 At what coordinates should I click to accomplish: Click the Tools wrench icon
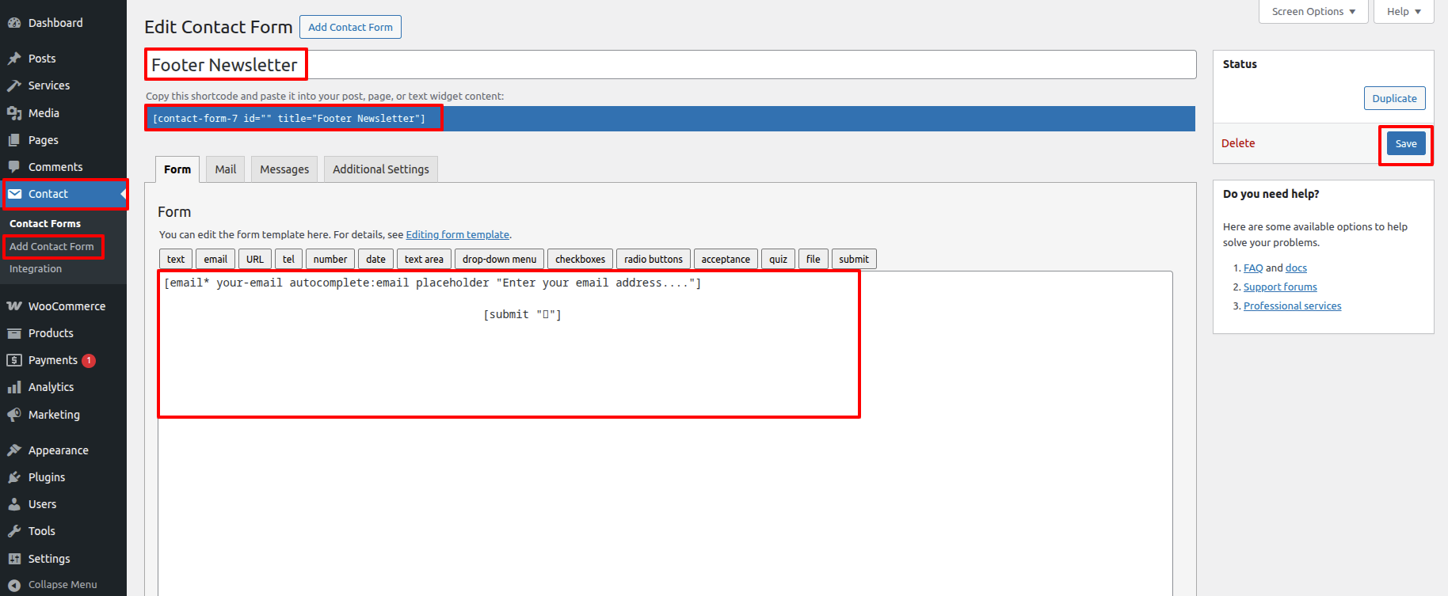pos(14,531)
